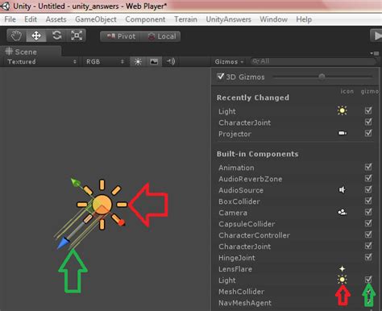Click the Unity logo in title bar
Viewport: 382px width, 311px height.
point(6,6)
